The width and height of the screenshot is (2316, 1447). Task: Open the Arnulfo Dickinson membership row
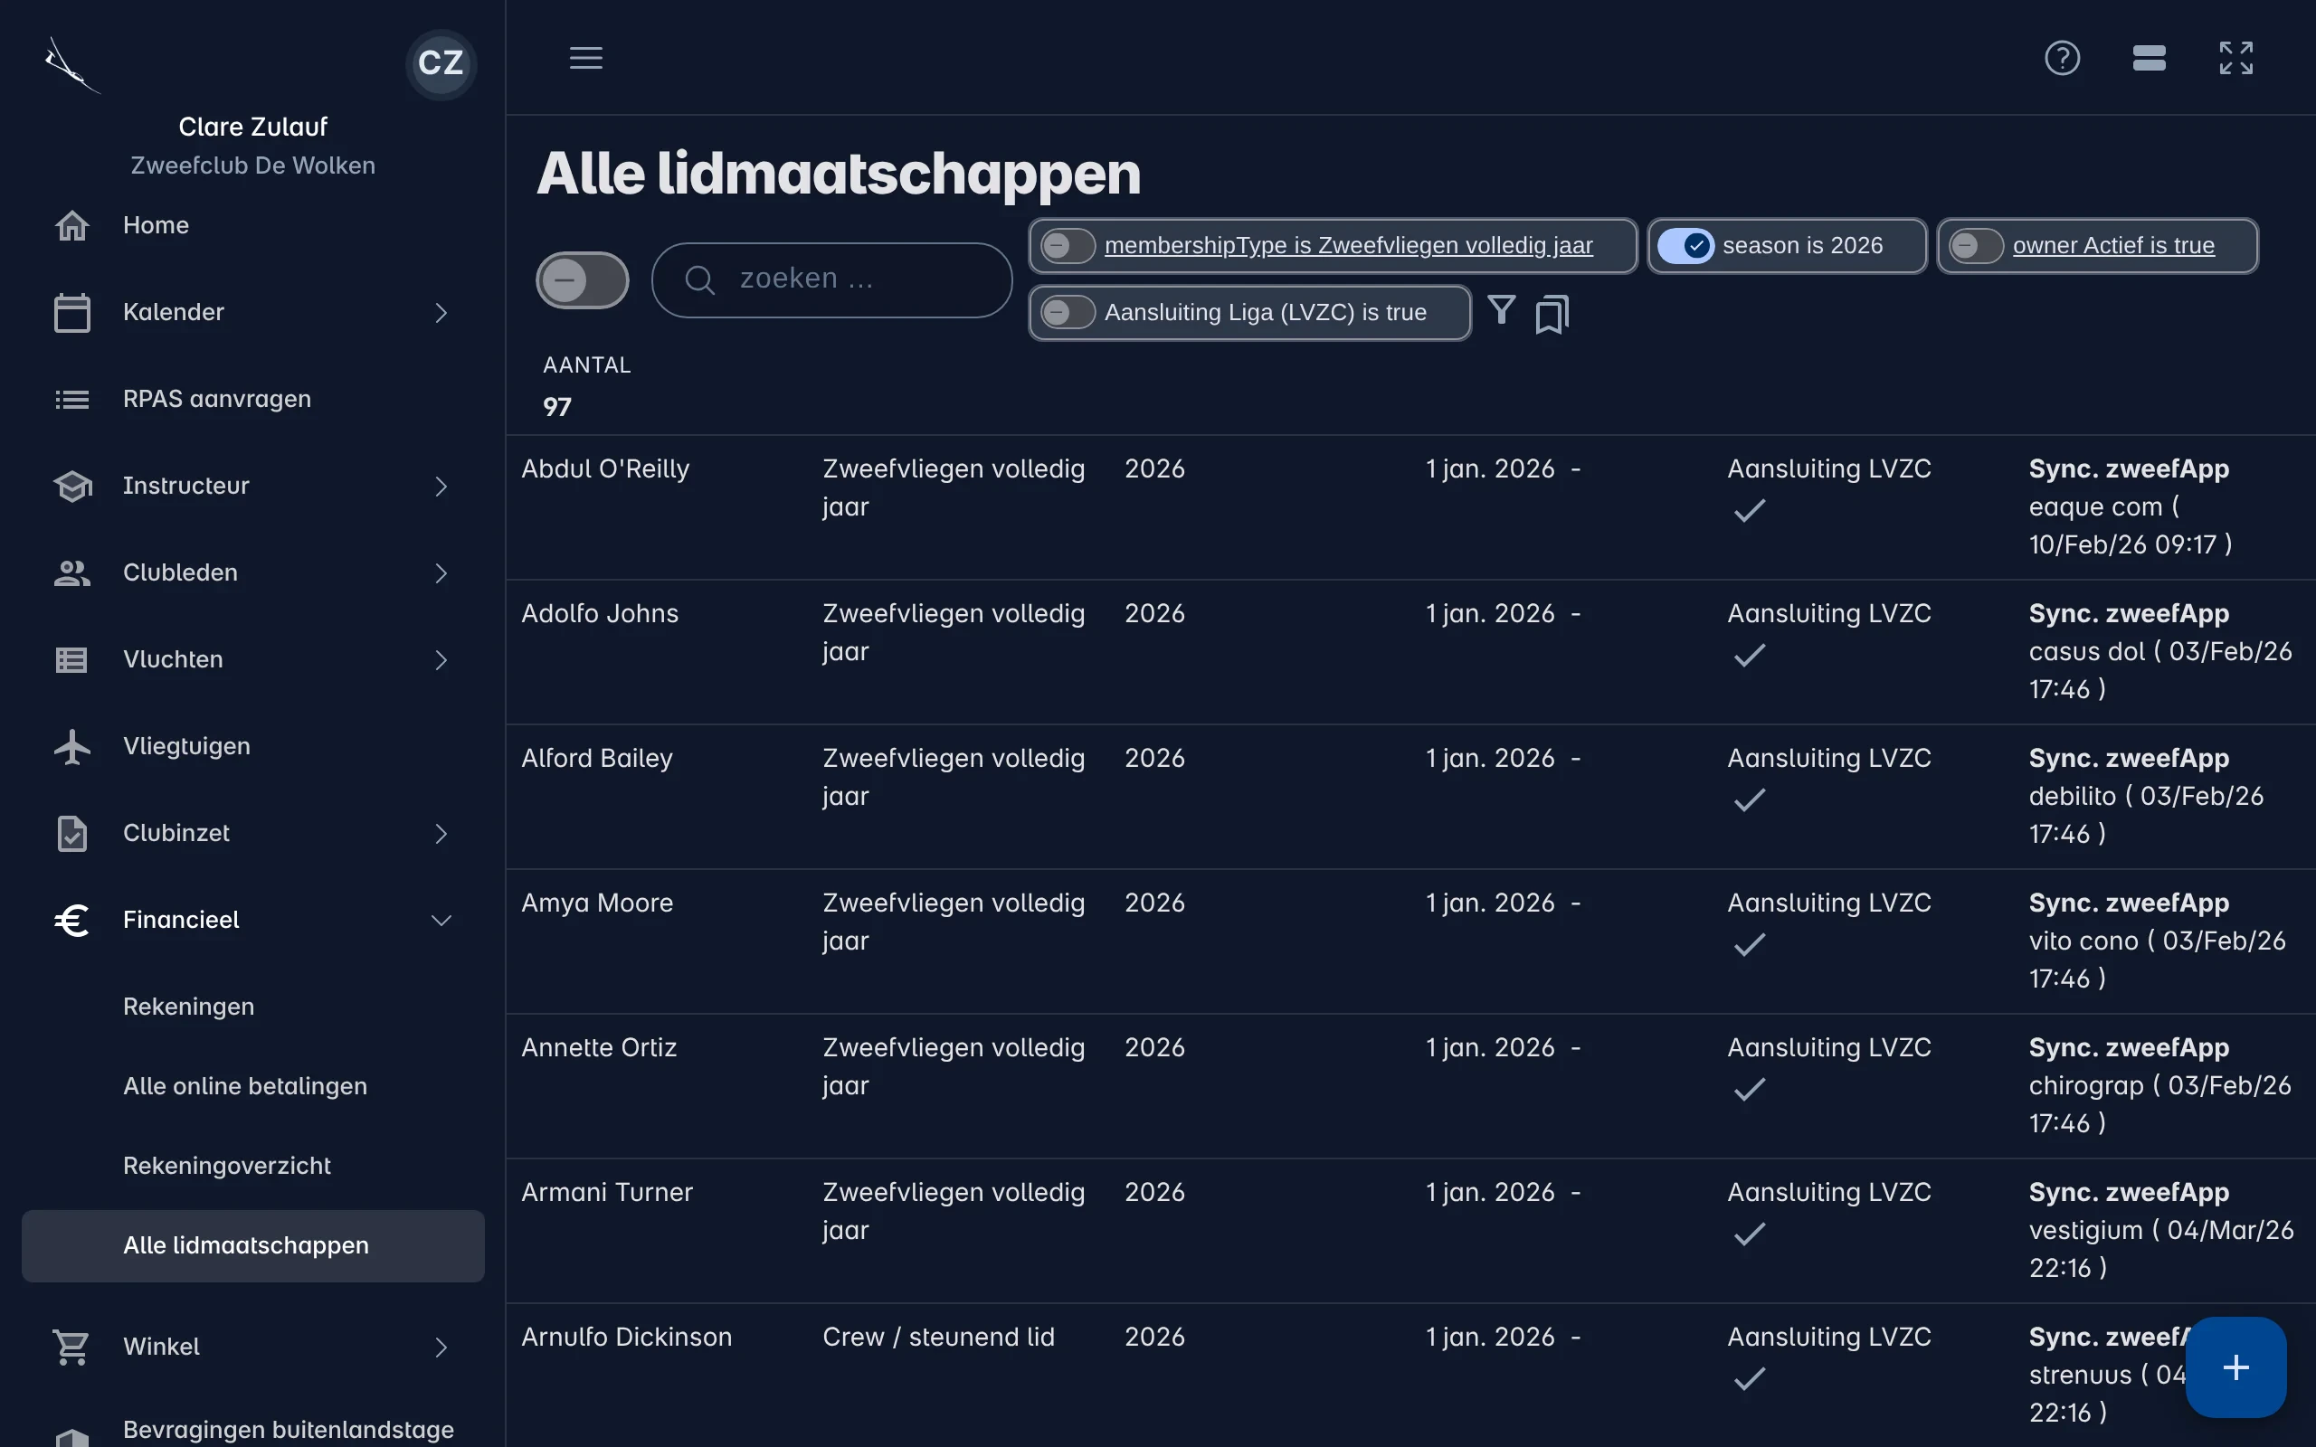pos(1410,1376)
